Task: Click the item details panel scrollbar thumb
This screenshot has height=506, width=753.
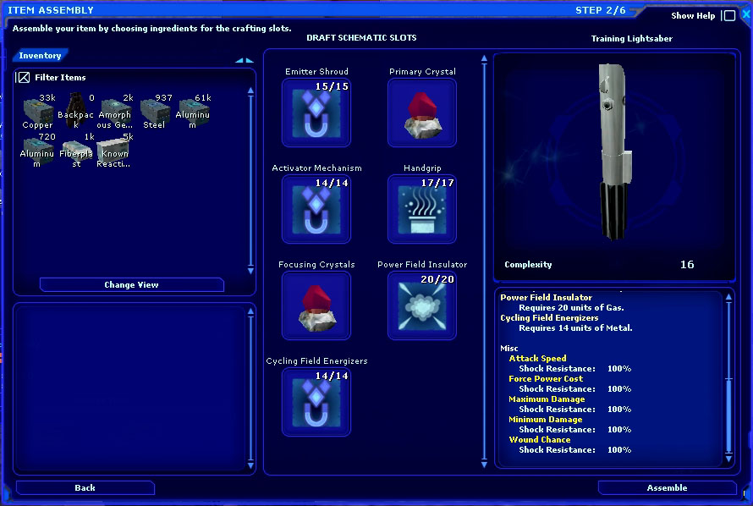Action: [x=728, y=415]
